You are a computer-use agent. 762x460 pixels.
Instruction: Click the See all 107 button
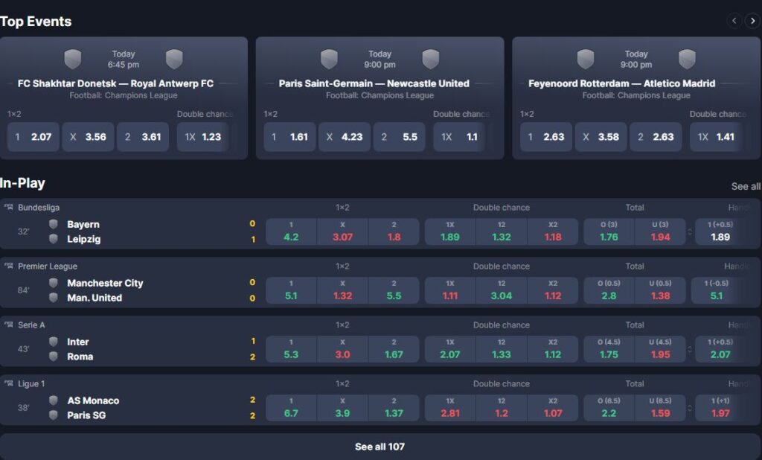tap(380, 447)
